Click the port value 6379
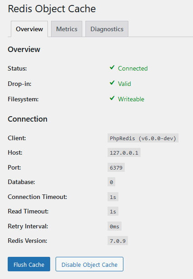Viewport: 193px width, 279px height. coord(116,167)
